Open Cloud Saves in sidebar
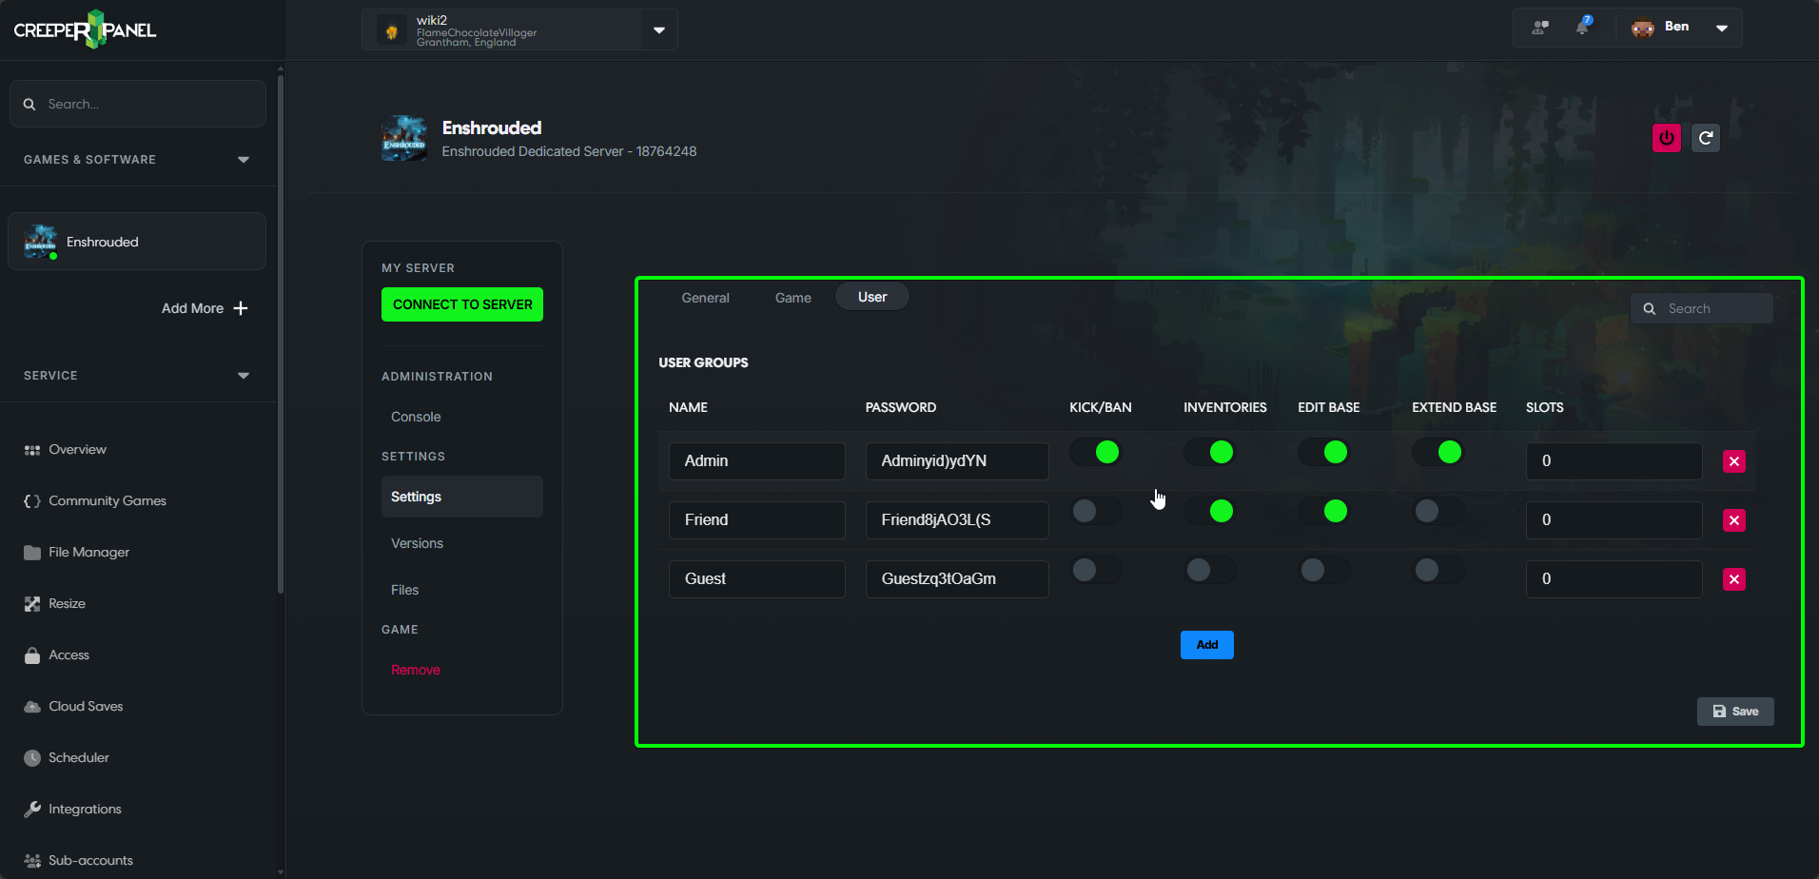 73,706
